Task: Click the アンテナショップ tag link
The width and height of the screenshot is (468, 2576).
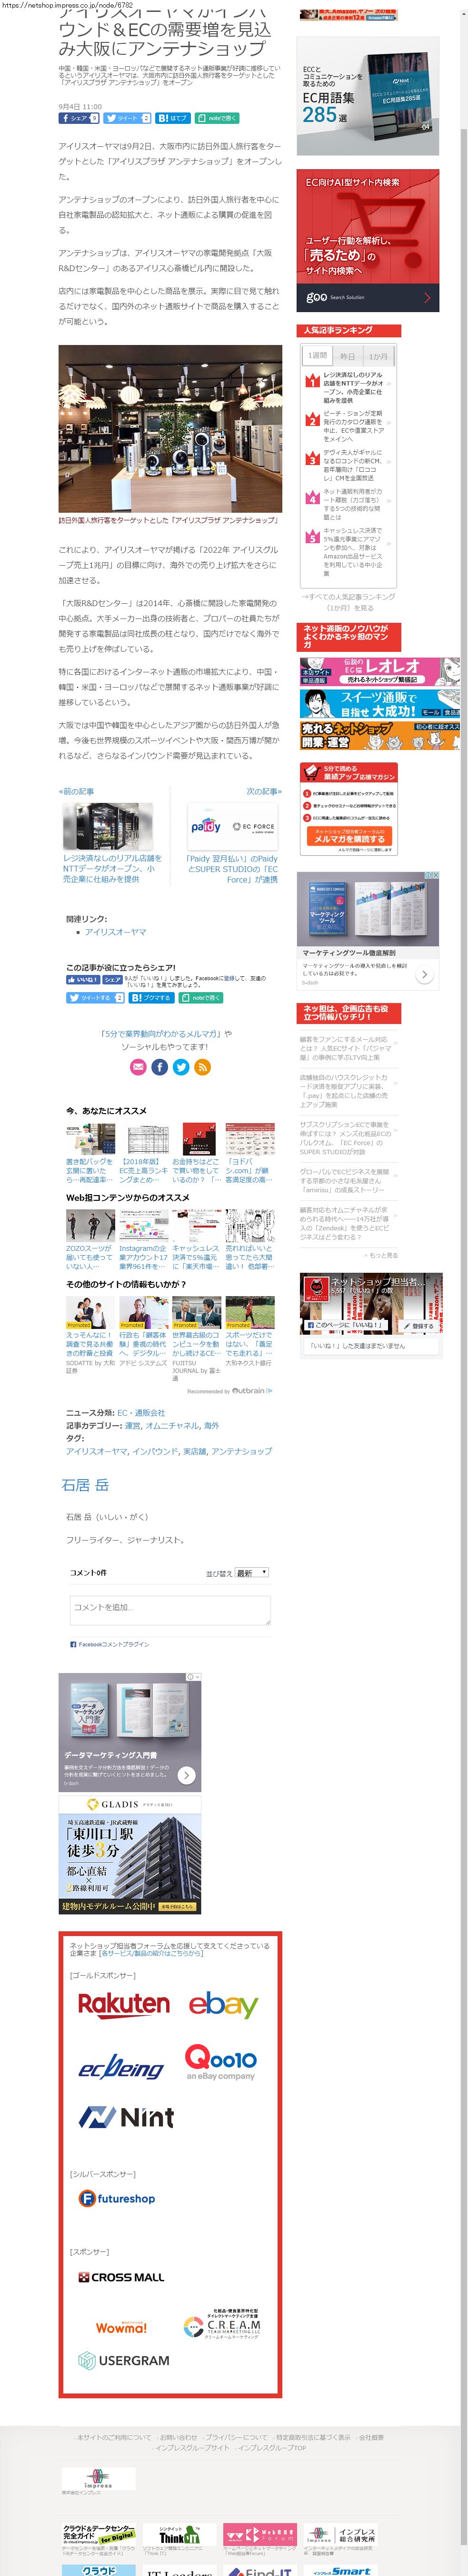Action: pyautogui.click(x=241, y=1451)
